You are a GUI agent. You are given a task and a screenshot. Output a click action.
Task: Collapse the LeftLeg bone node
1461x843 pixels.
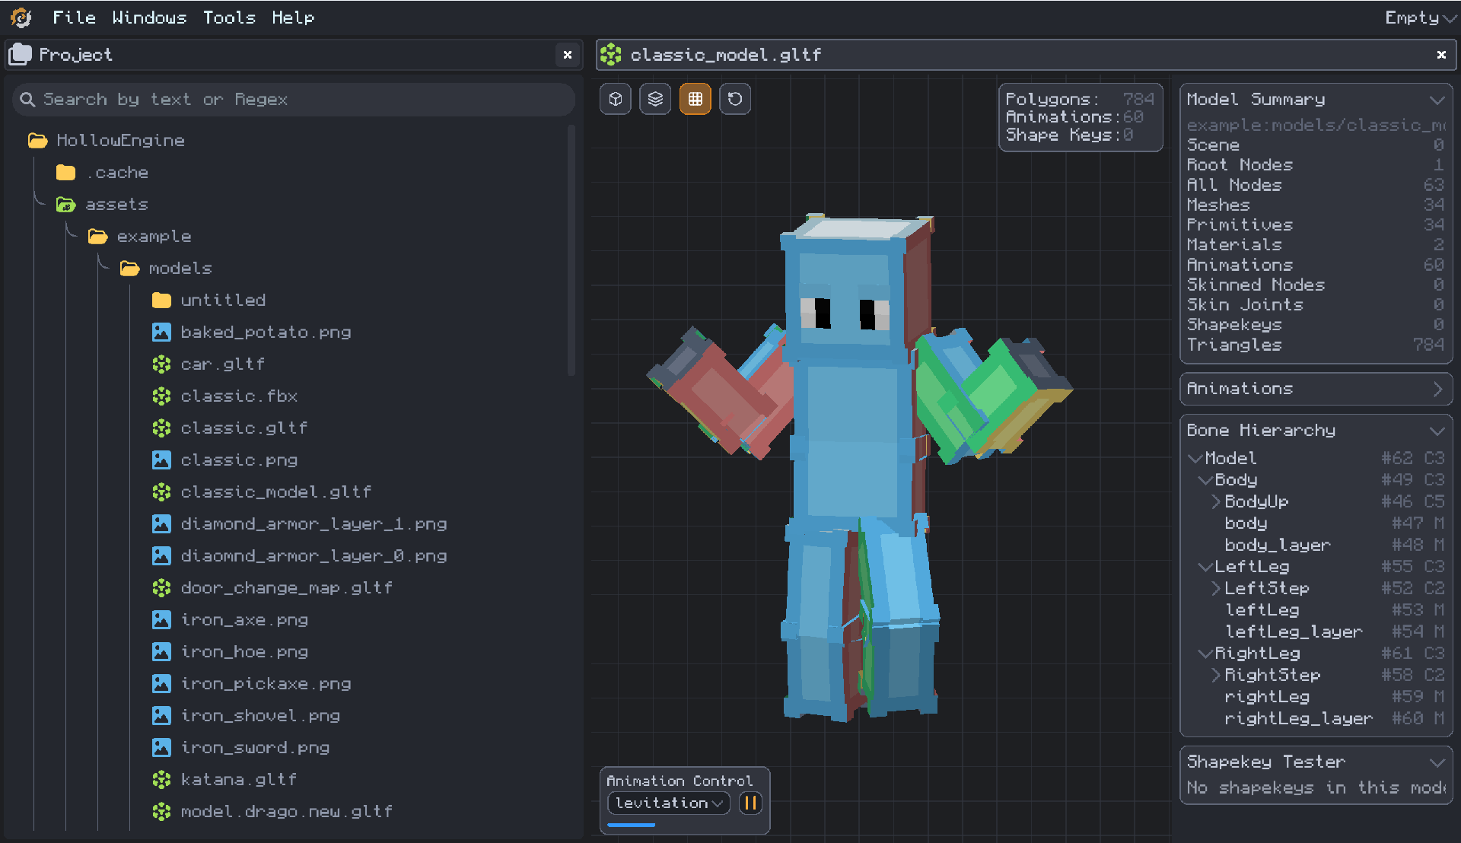point(1205,567)
